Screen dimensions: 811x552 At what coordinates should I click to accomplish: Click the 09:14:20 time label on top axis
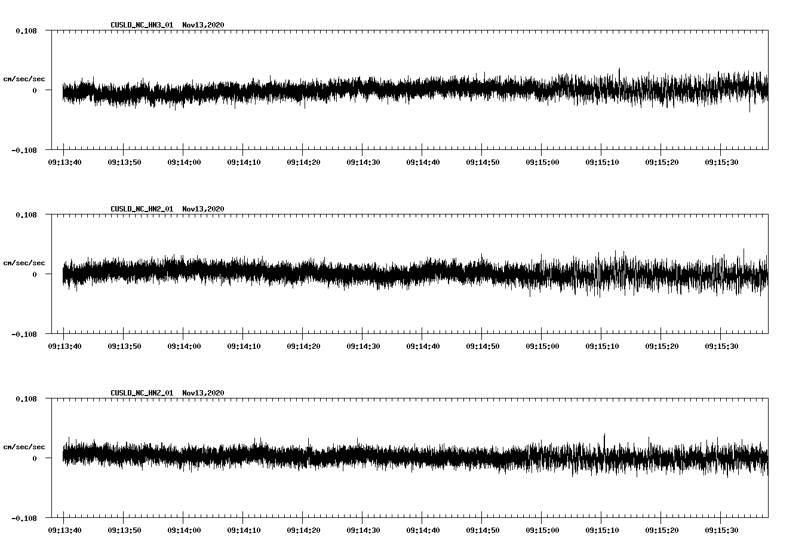(x=304, y=161)
